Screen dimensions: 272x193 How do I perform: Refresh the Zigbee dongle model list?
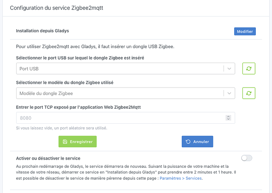[x=249, y=93]
